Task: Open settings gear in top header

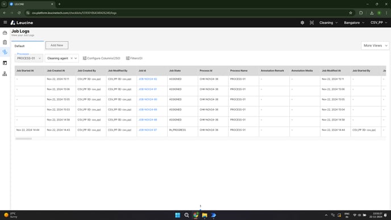Action: point(302,23)
